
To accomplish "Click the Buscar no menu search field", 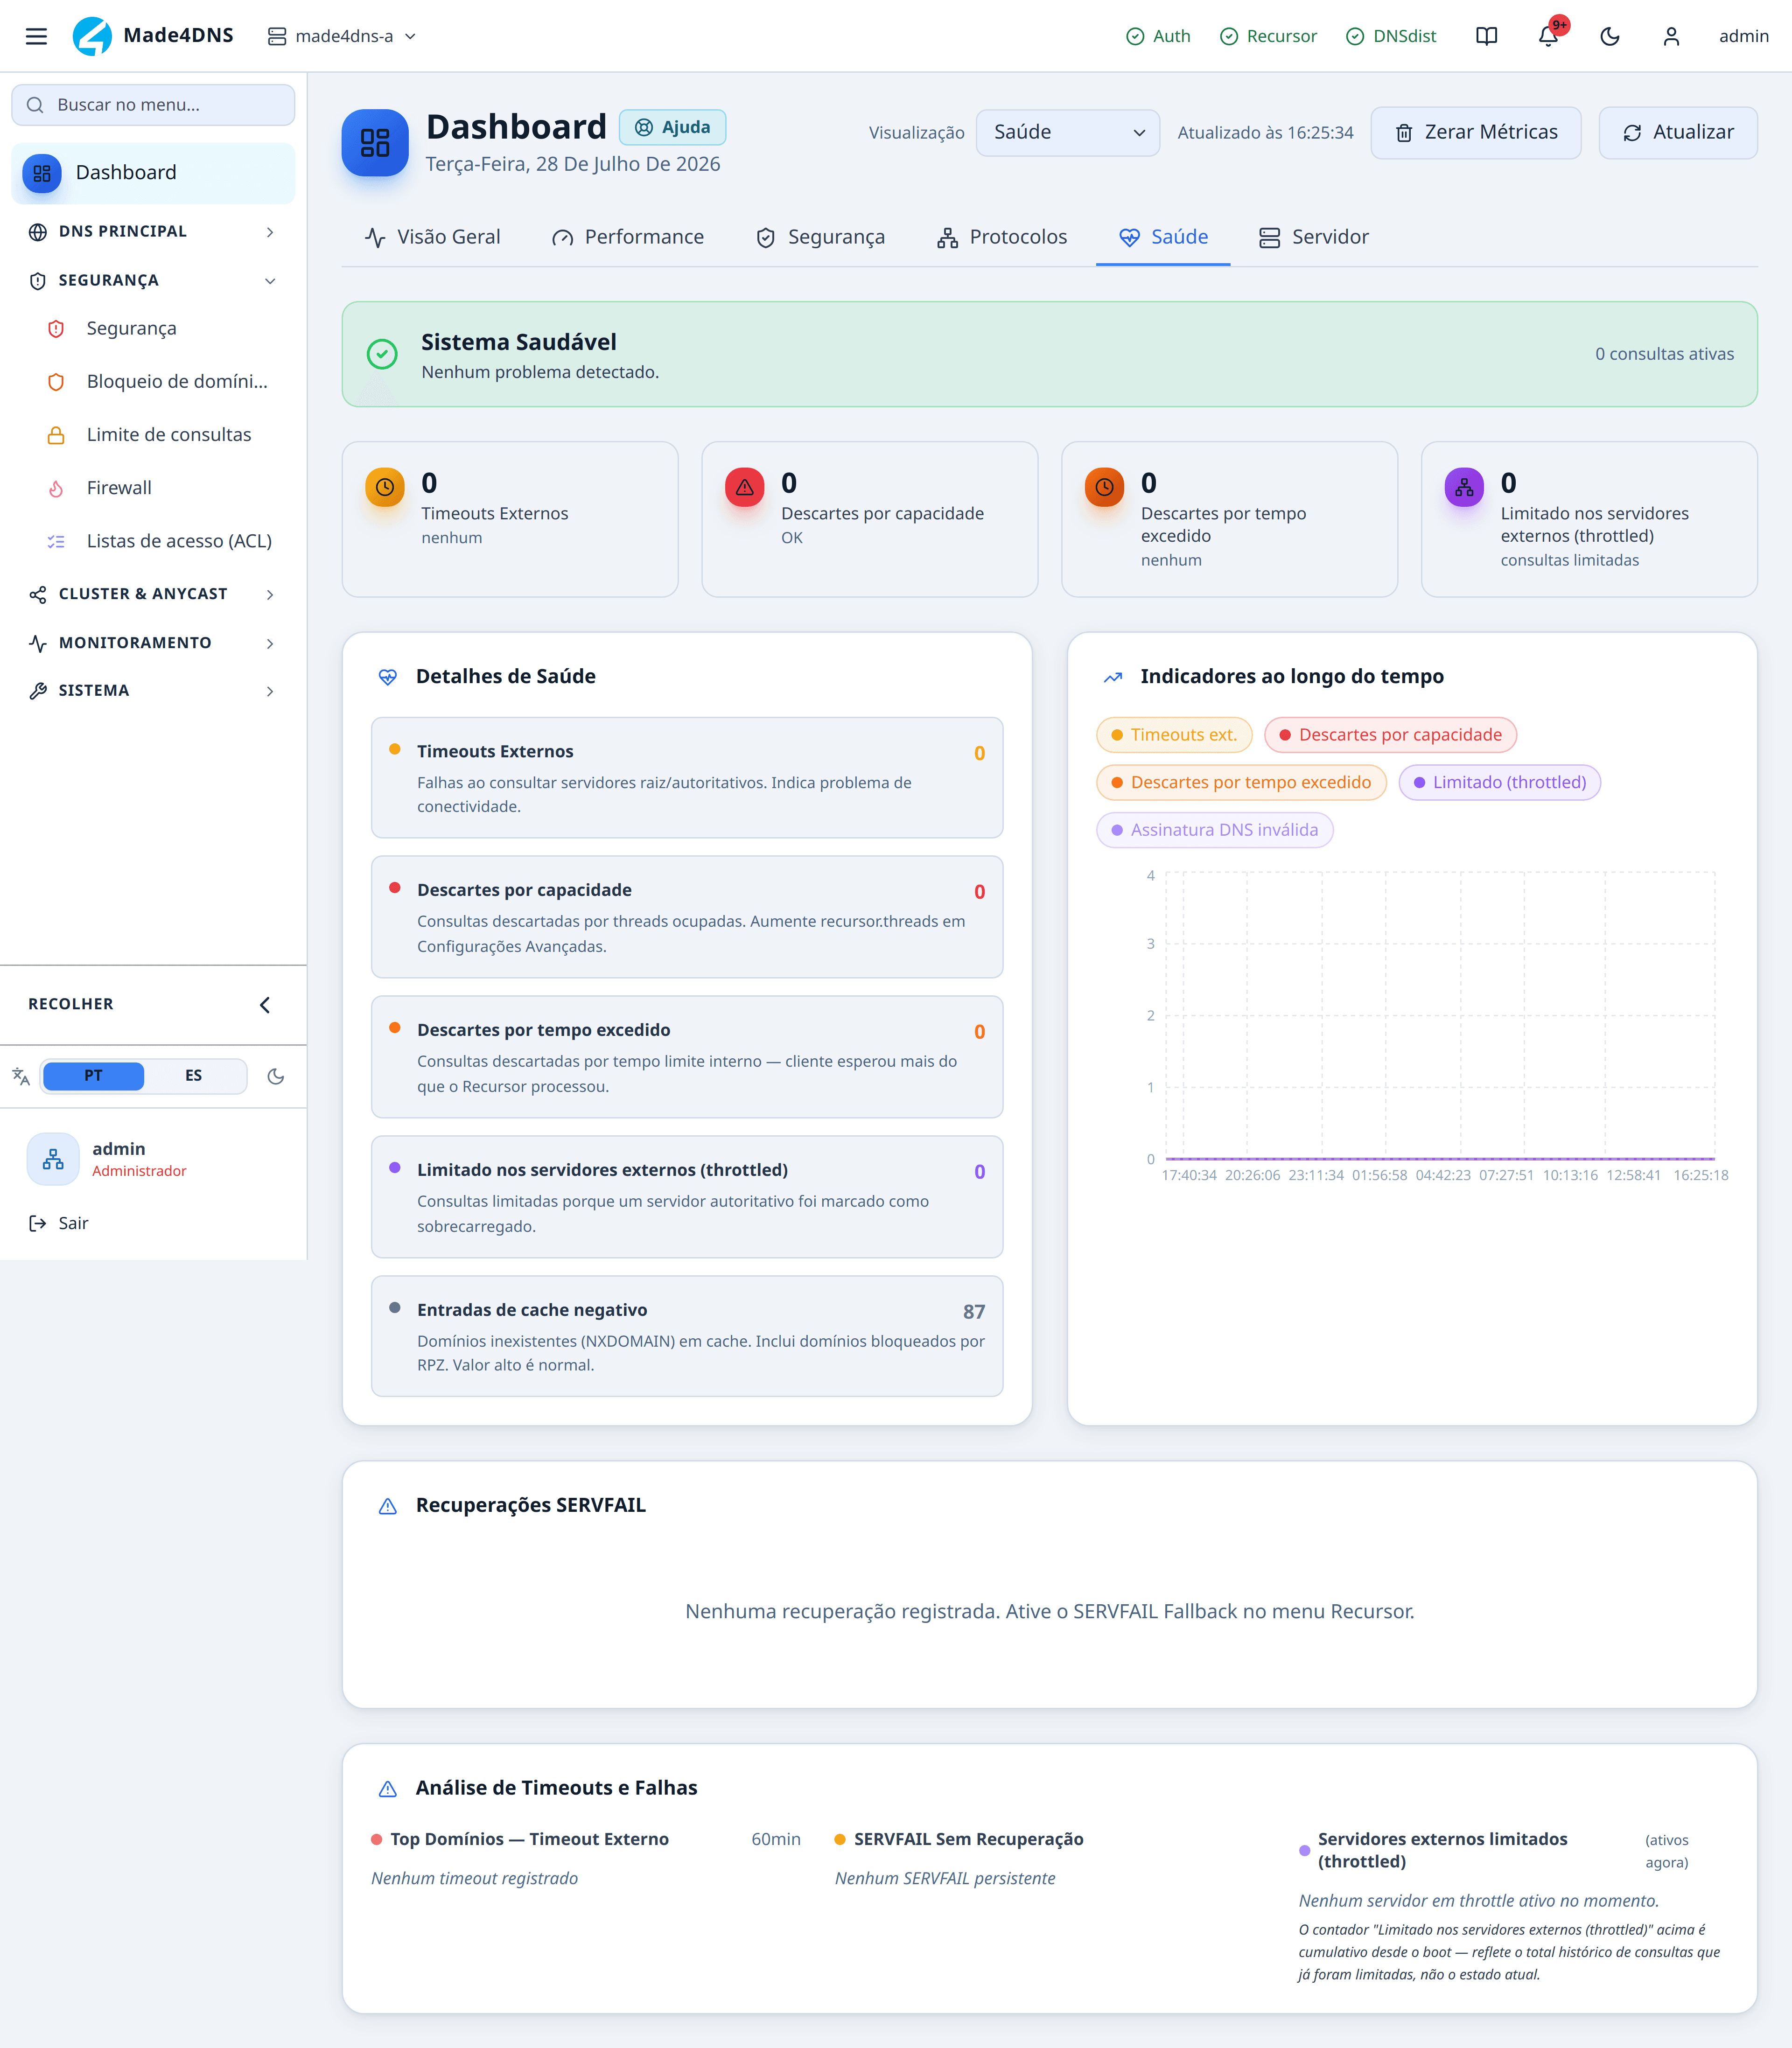I will [x=153, y=104].
